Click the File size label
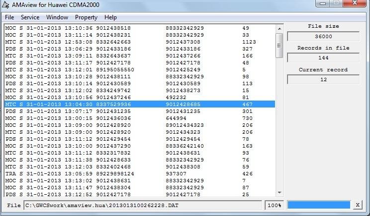The width and height of the screenshot is (370, 216). (x=323, y=26)
